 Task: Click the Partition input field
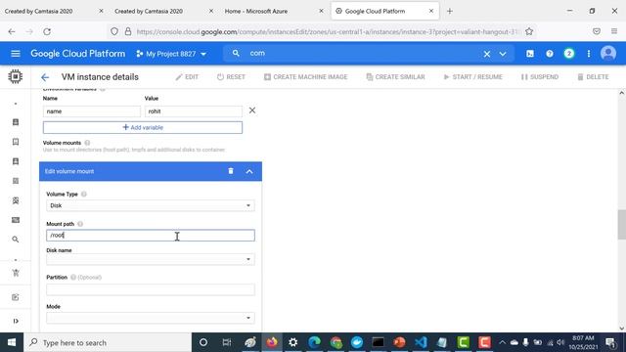pyautogui.click(x=151, y=289)
